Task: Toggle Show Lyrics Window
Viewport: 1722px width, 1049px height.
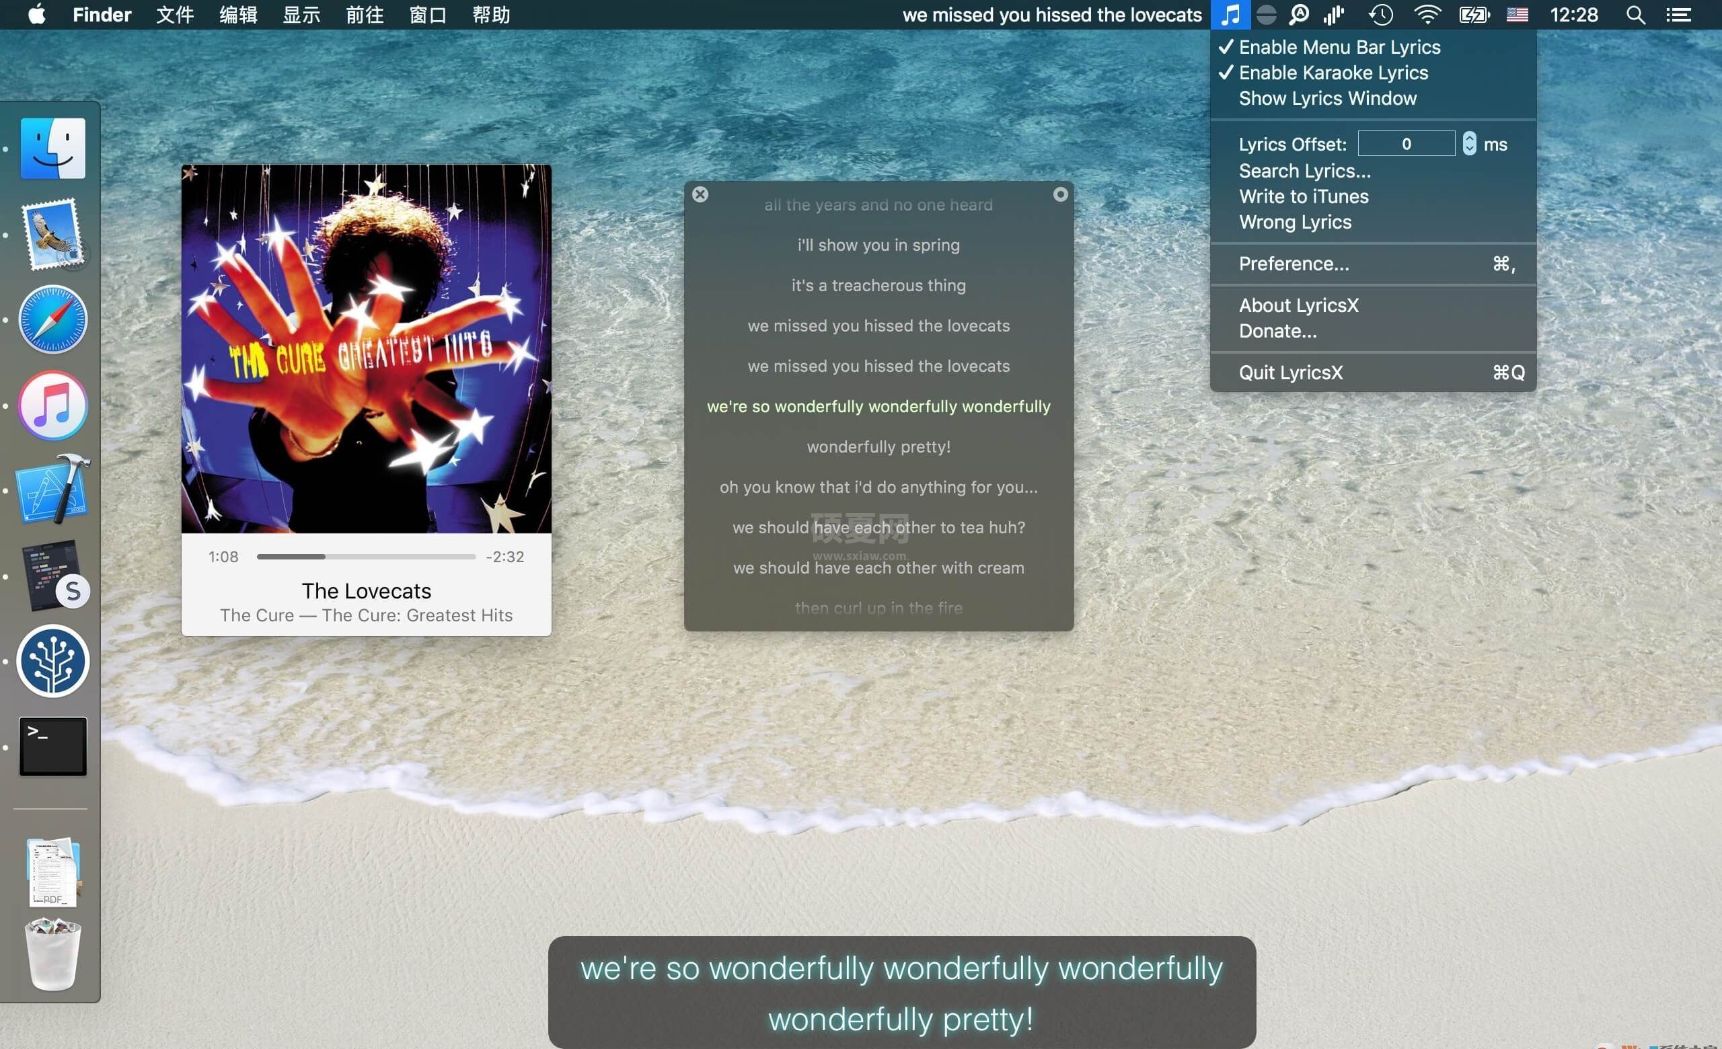Action: tap(1326, 98)
